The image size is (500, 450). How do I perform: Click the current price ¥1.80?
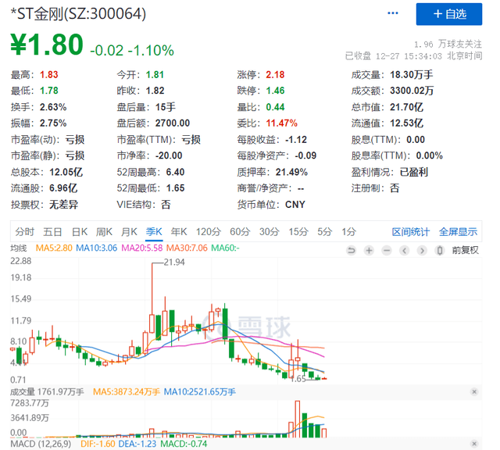pos(47,45)
